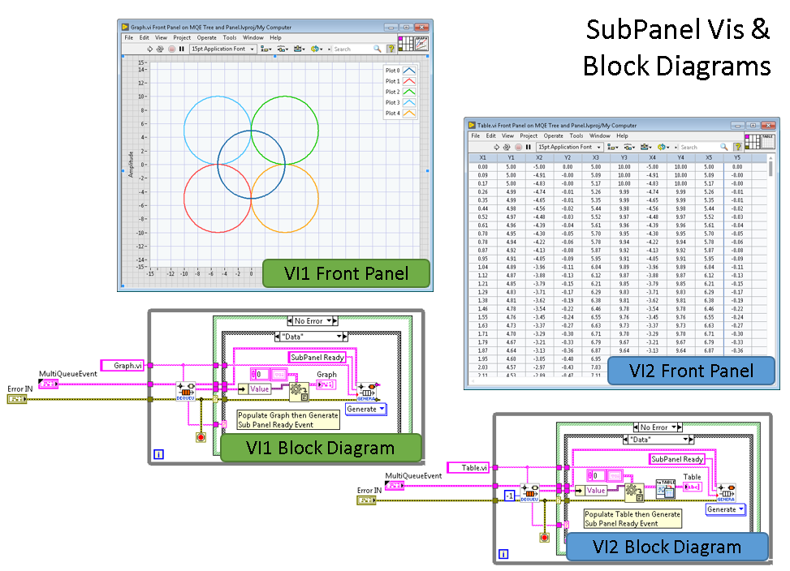Click Variant to Data node in VI1 diagram
The image size is (790, 571).
click(x=299, y=392)
